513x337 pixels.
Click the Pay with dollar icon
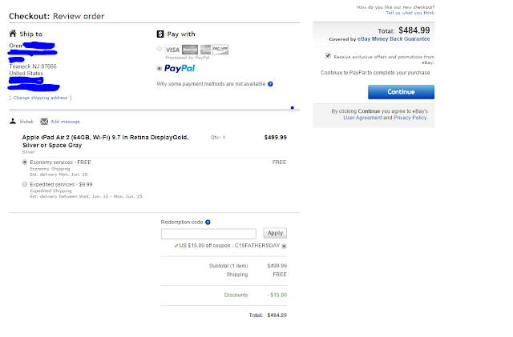[x=160, y=34]
